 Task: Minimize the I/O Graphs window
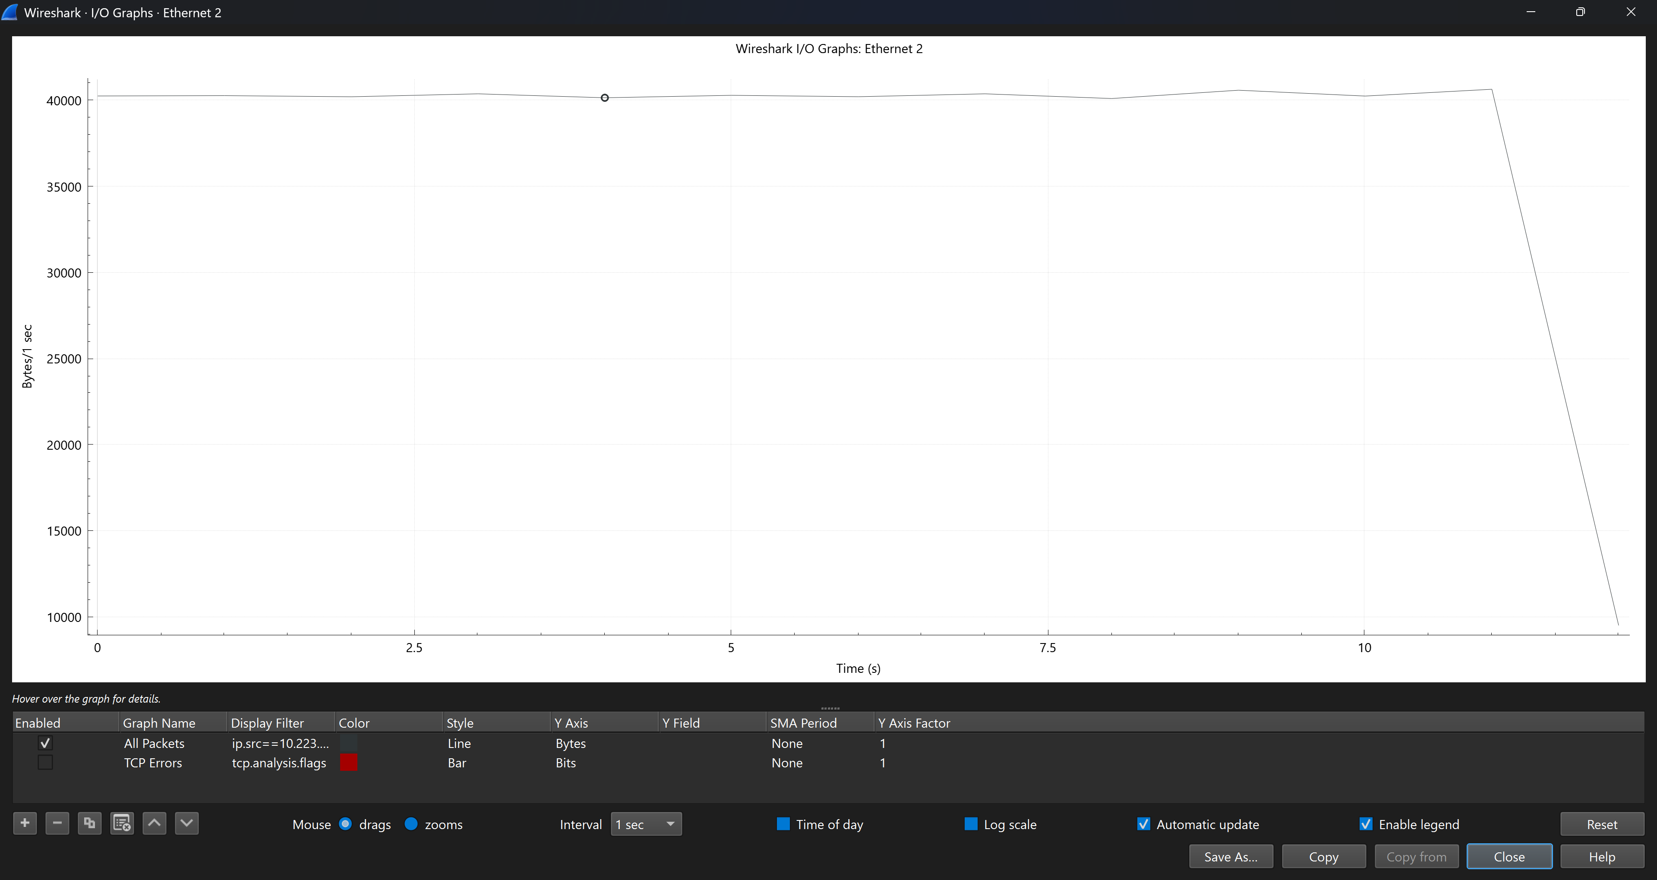(1531, 12)
